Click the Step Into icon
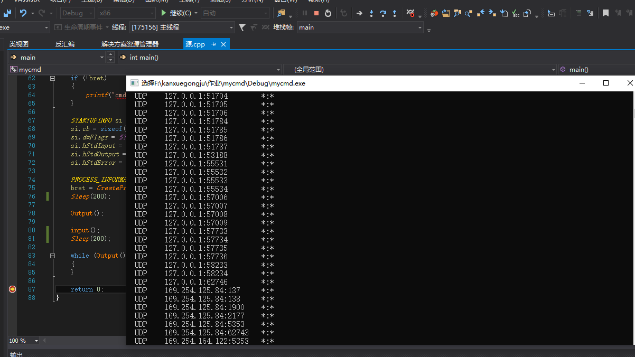The width and height of the screenshot is (635, 357). click(371, 13)
